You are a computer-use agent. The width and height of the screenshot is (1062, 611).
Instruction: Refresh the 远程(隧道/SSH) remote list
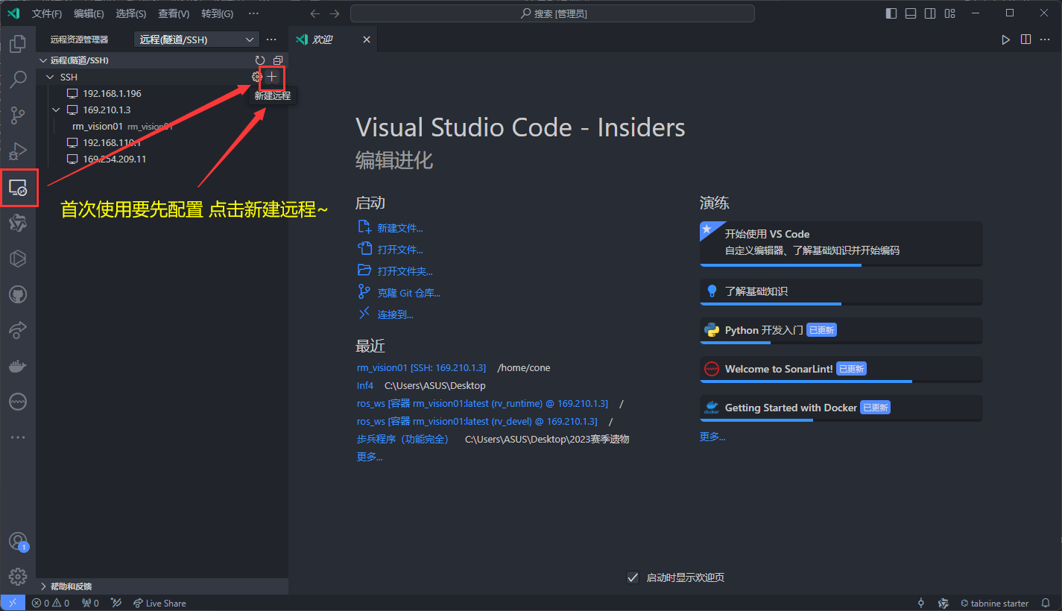click(260, 60)
